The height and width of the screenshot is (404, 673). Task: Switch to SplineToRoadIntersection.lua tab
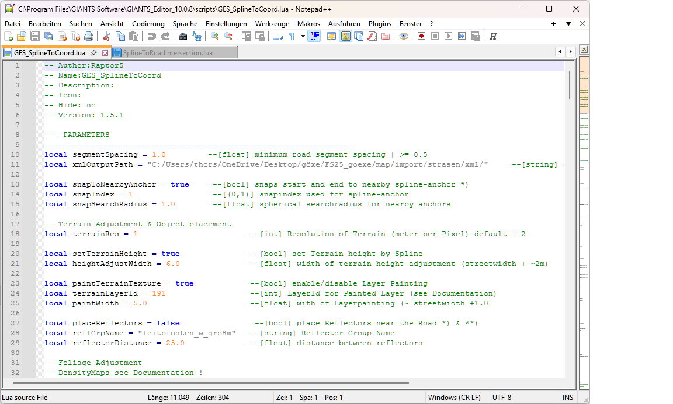click(168, 52)
